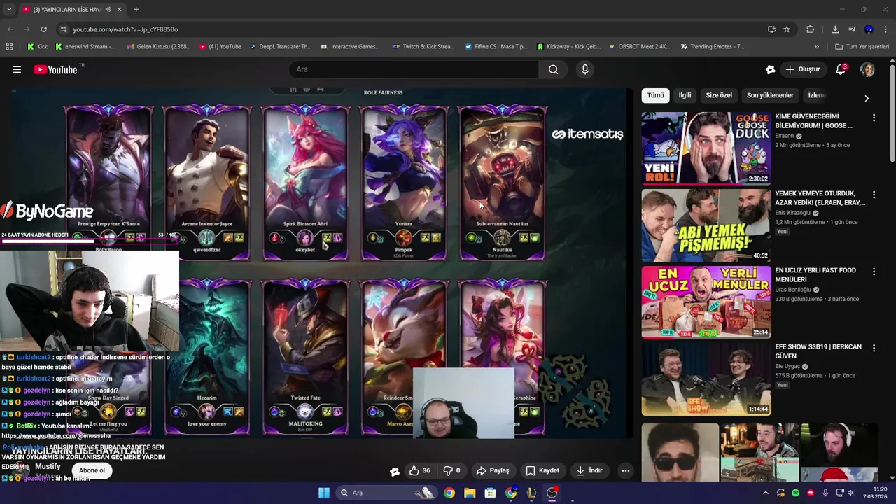
Task: Open the Gelen Kutusu Gmail bookmark
Action: click(x=159, y=47)
